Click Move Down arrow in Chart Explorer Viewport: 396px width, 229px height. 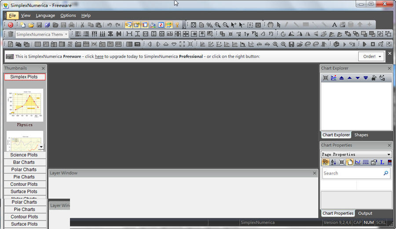point(358,78)
